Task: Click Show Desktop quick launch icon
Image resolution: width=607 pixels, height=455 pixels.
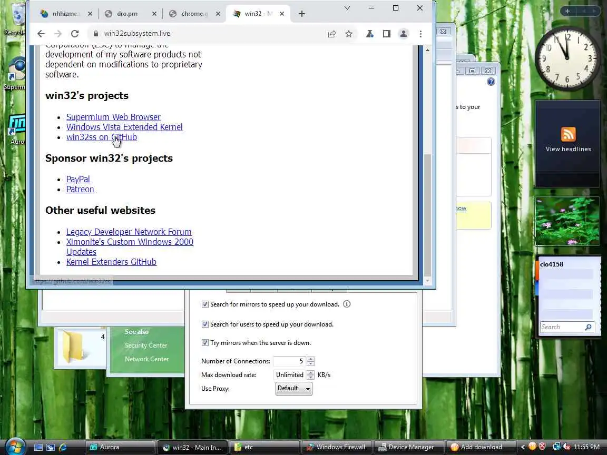Action: (38, 447)
